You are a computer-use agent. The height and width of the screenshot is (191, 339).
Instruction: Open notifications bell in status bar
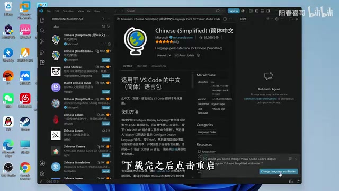coord(298,181)
